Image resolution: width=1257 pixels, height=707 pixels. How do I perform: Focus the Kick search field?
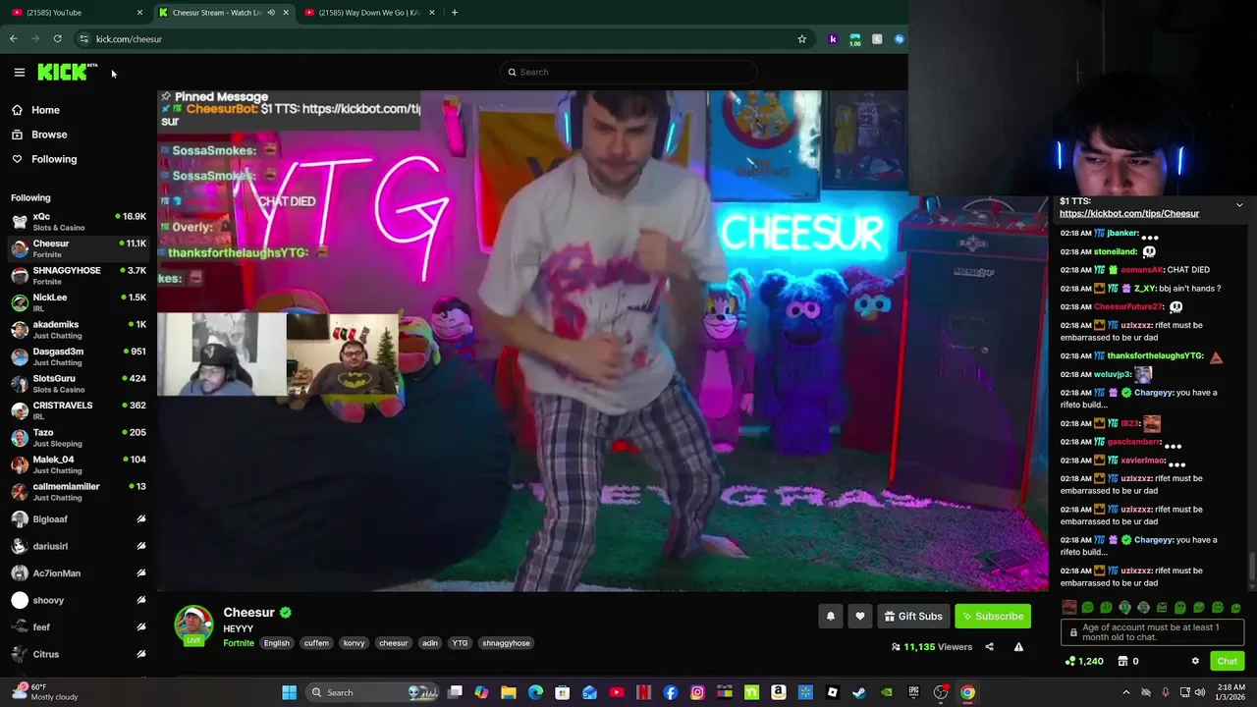coord(628,72)
